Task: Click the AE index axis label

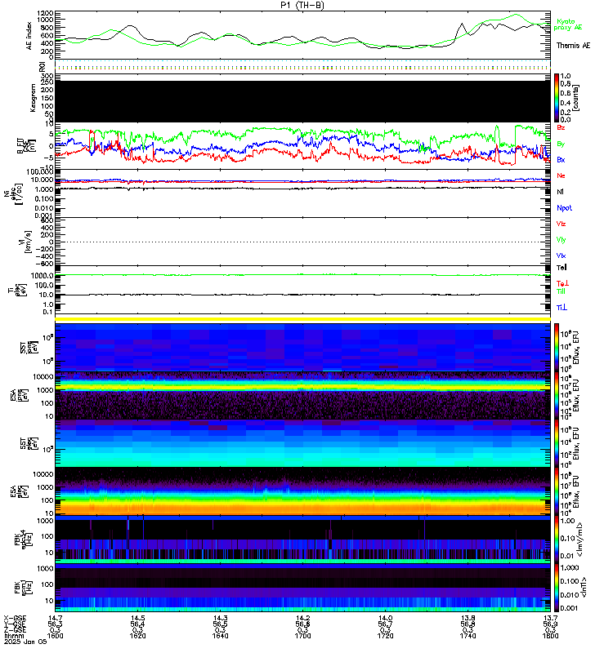Action: [29, 36]
